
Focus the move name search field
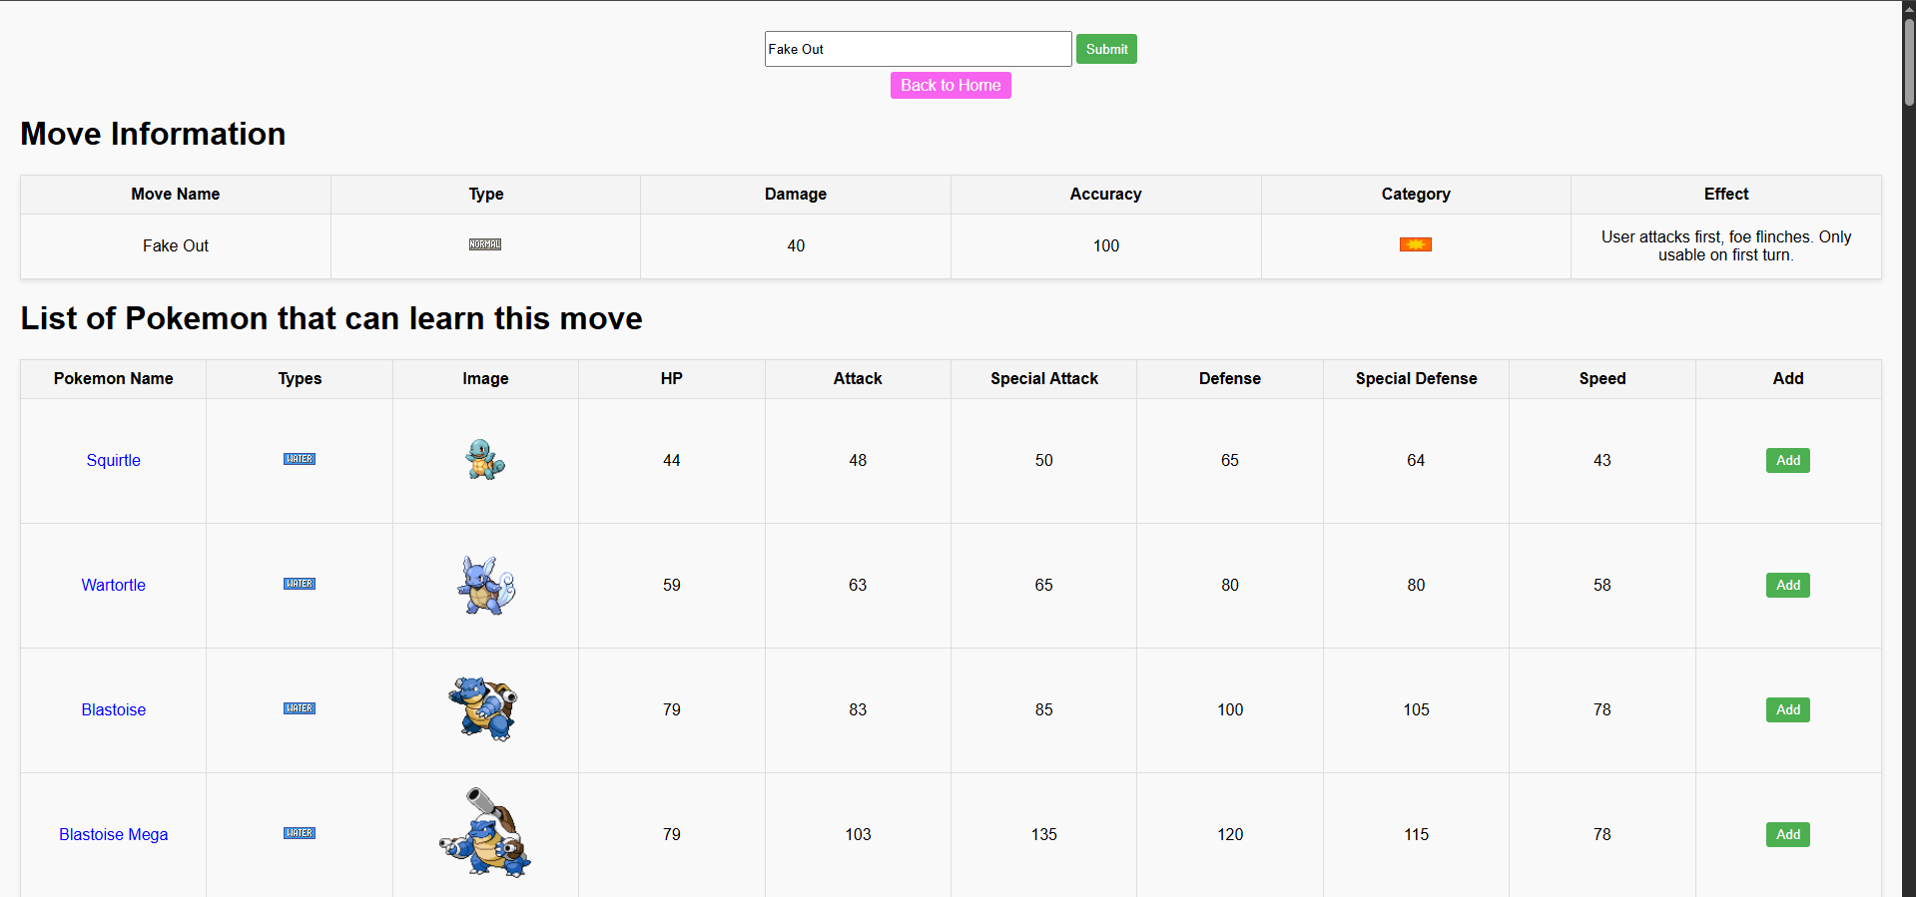tap(918, 49)
